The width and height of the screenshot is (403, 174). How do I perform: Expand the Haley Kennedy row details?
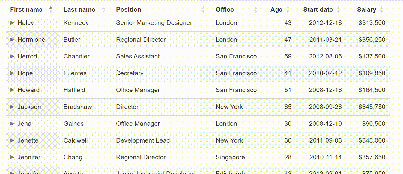12,23
